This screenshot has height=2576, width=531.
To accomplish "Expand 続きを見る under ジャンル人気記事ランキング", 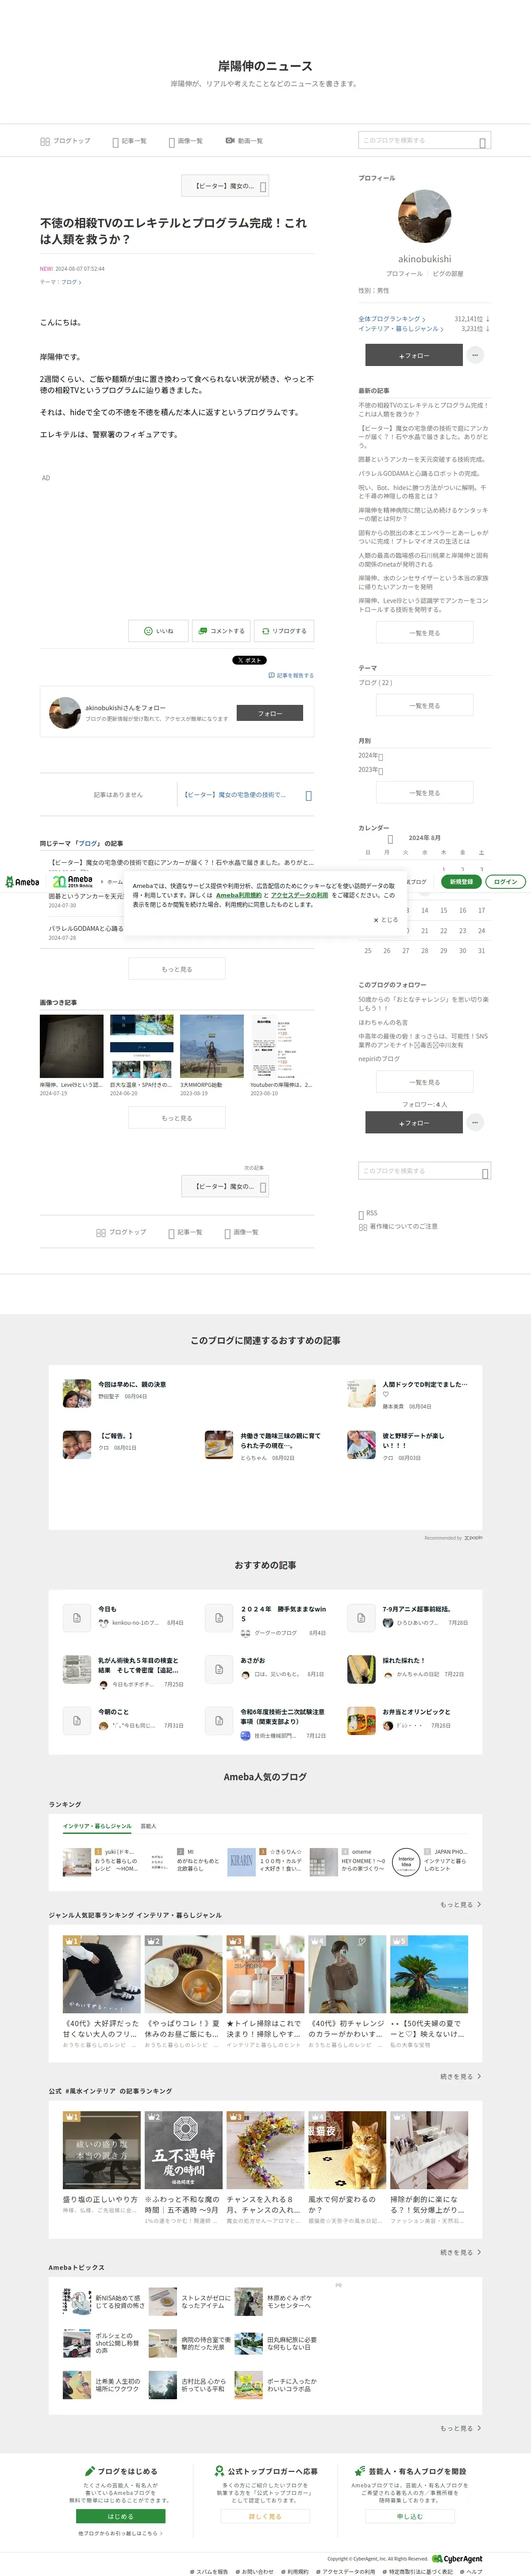I will [x=460, y=2076].
